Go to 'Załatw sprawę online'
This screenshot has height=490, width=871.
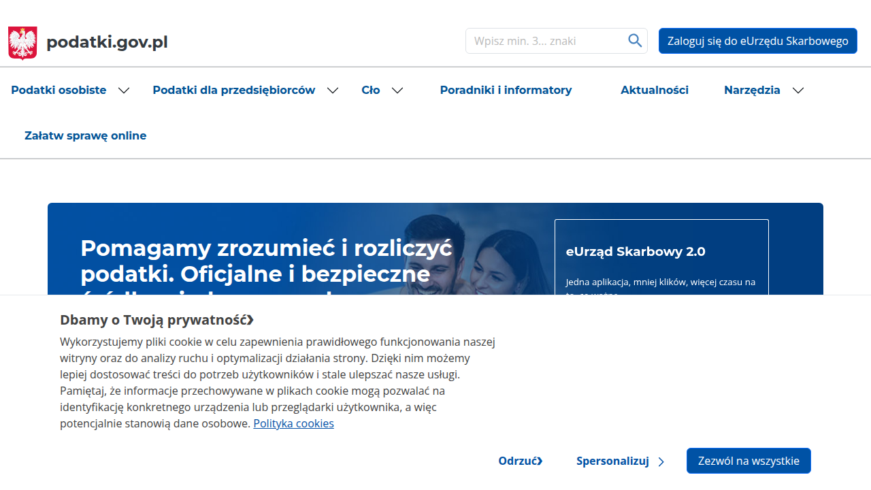click(86, 135)
